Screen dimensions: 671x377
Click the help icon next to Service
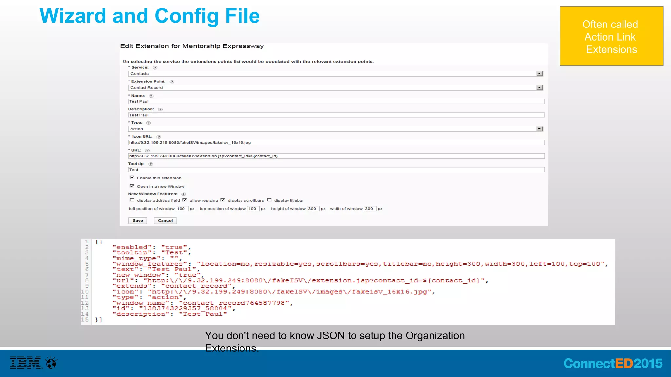(x=155, y=68)
